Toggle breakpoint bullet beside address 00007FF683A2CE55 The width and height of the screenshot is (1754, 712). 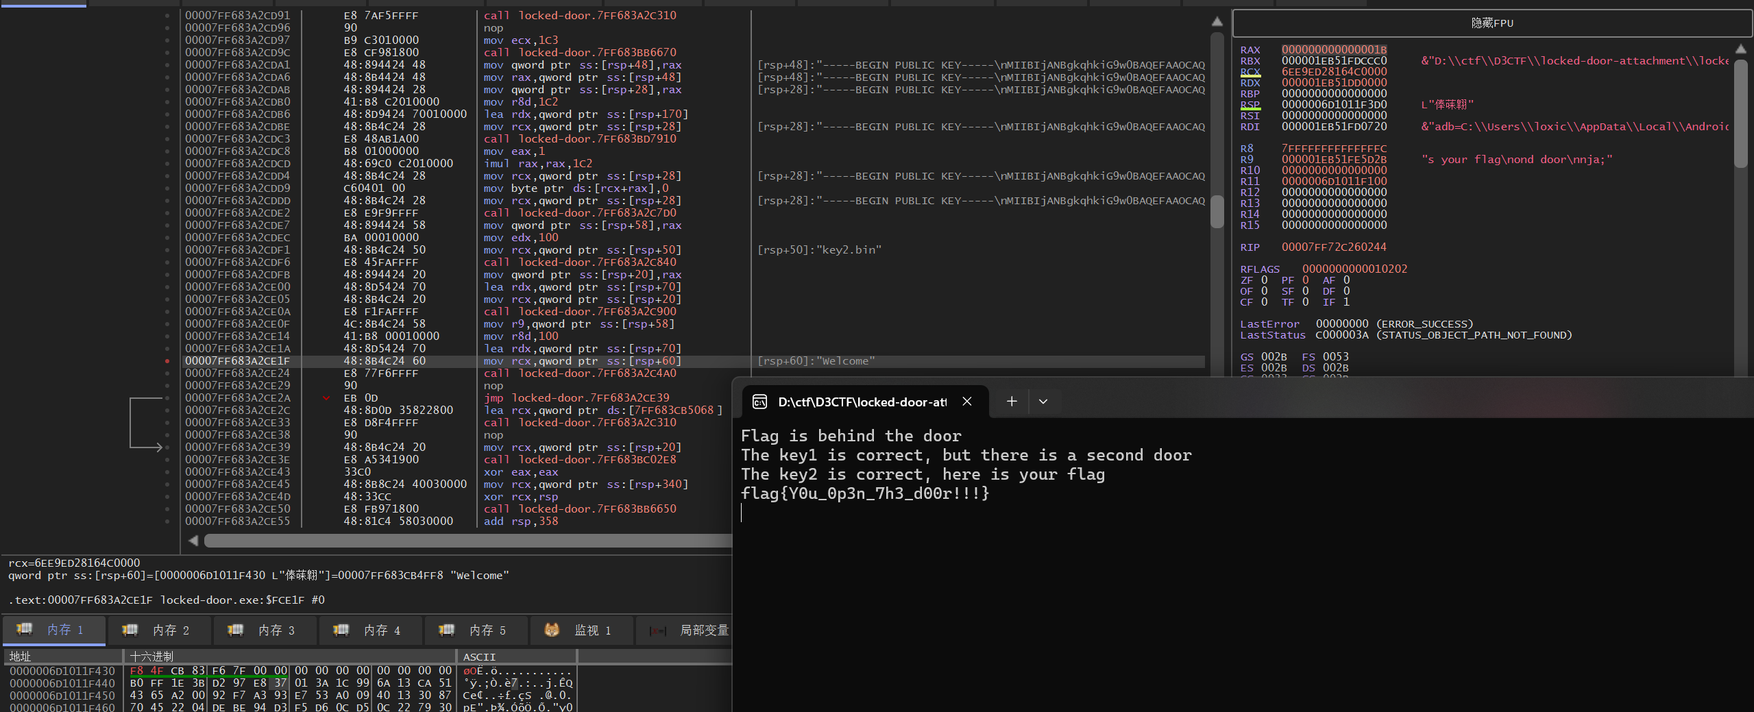coord(167,521)
